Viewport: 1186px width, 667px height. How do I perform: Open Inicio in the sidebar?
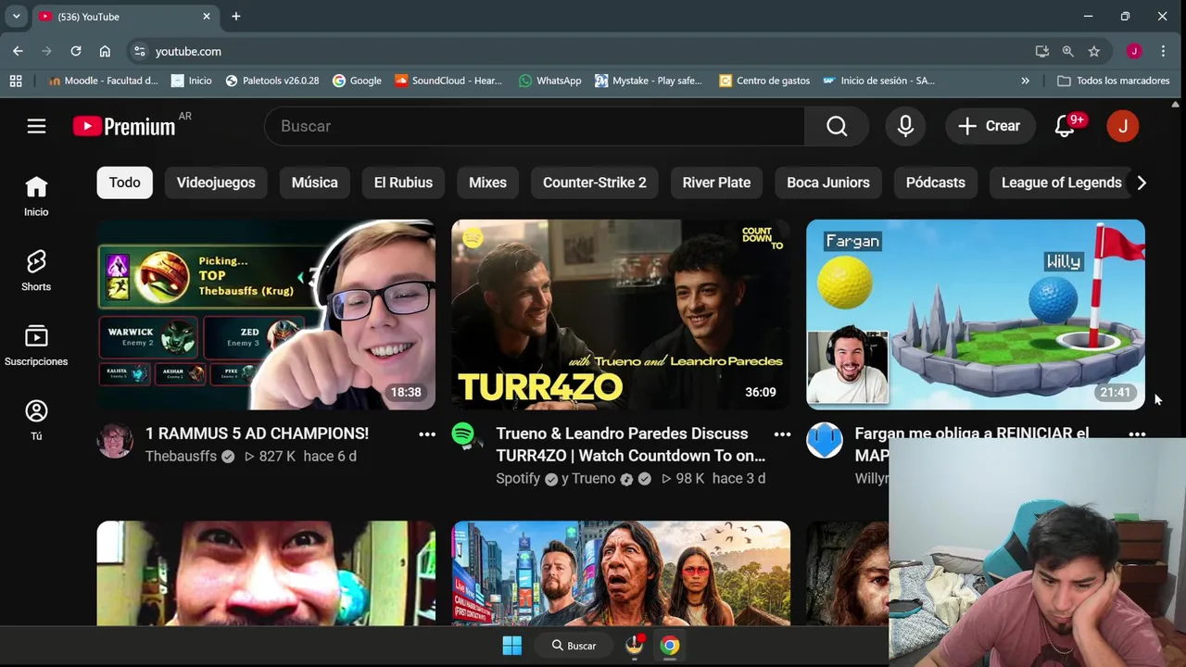36,196
